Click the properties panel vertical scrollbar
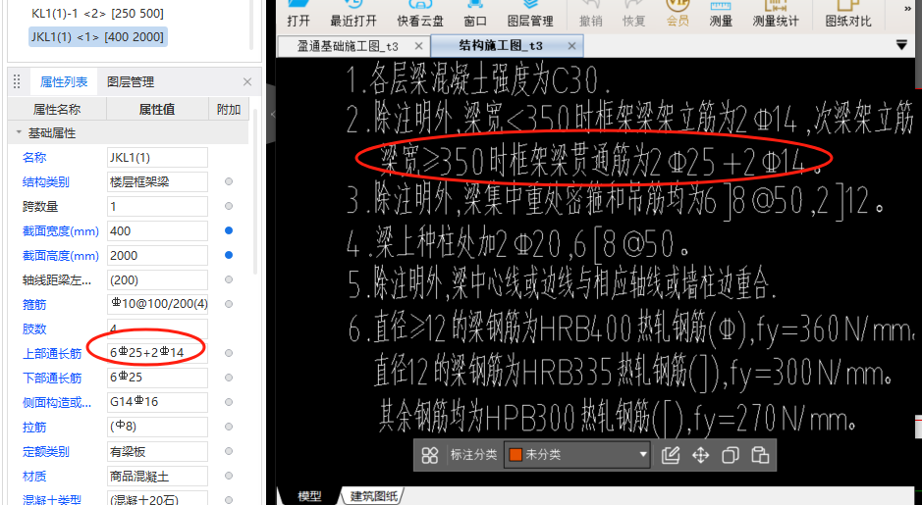 tap(254, 191)
